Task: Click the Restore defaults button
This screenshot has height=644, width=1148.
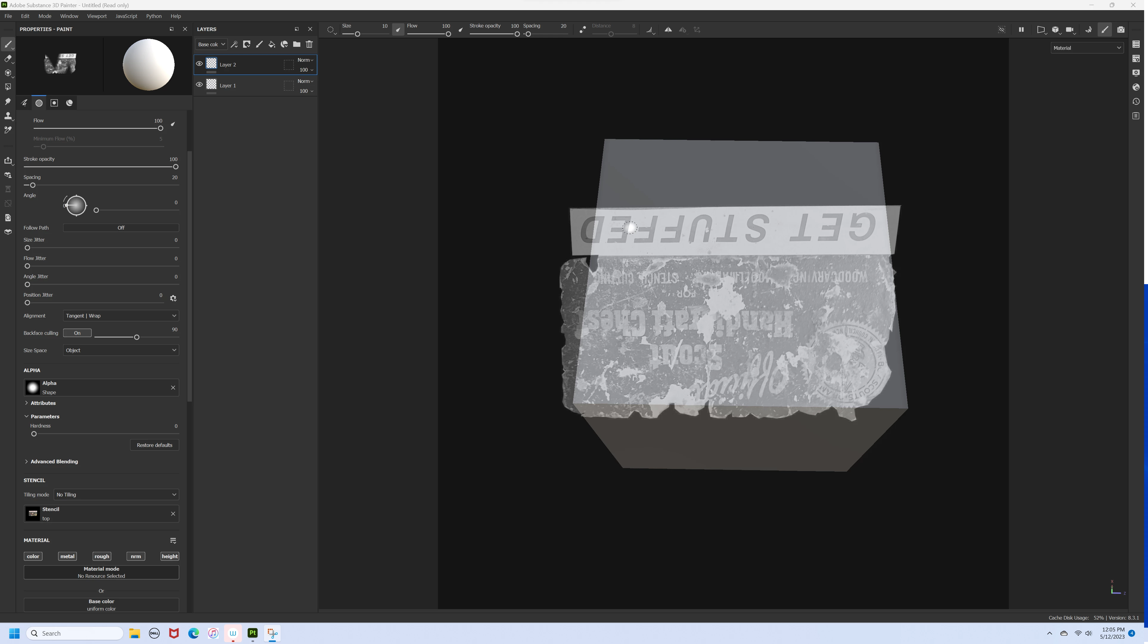Action: [x=154, y=445]
